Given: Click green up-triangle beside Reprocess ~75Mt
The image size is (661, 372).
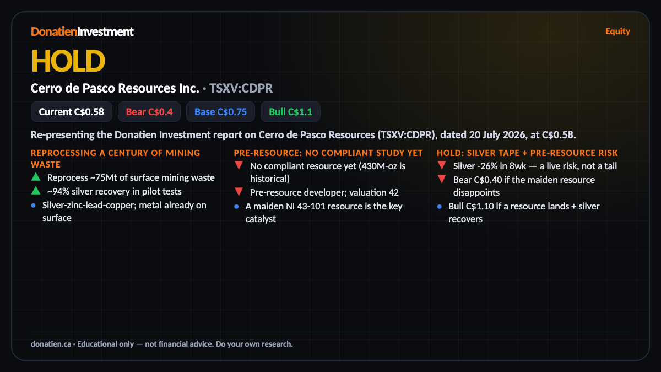Looking at the screenshot, I should coord(35,177).
